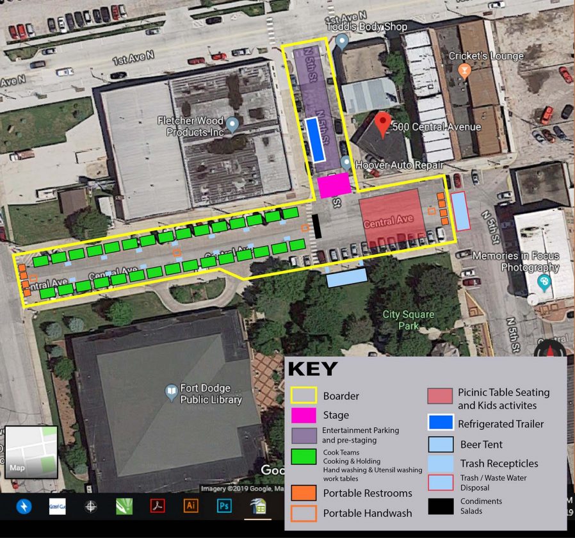Switch to the active underlined taskbar app
575x538 pixels.
point(258,507)
